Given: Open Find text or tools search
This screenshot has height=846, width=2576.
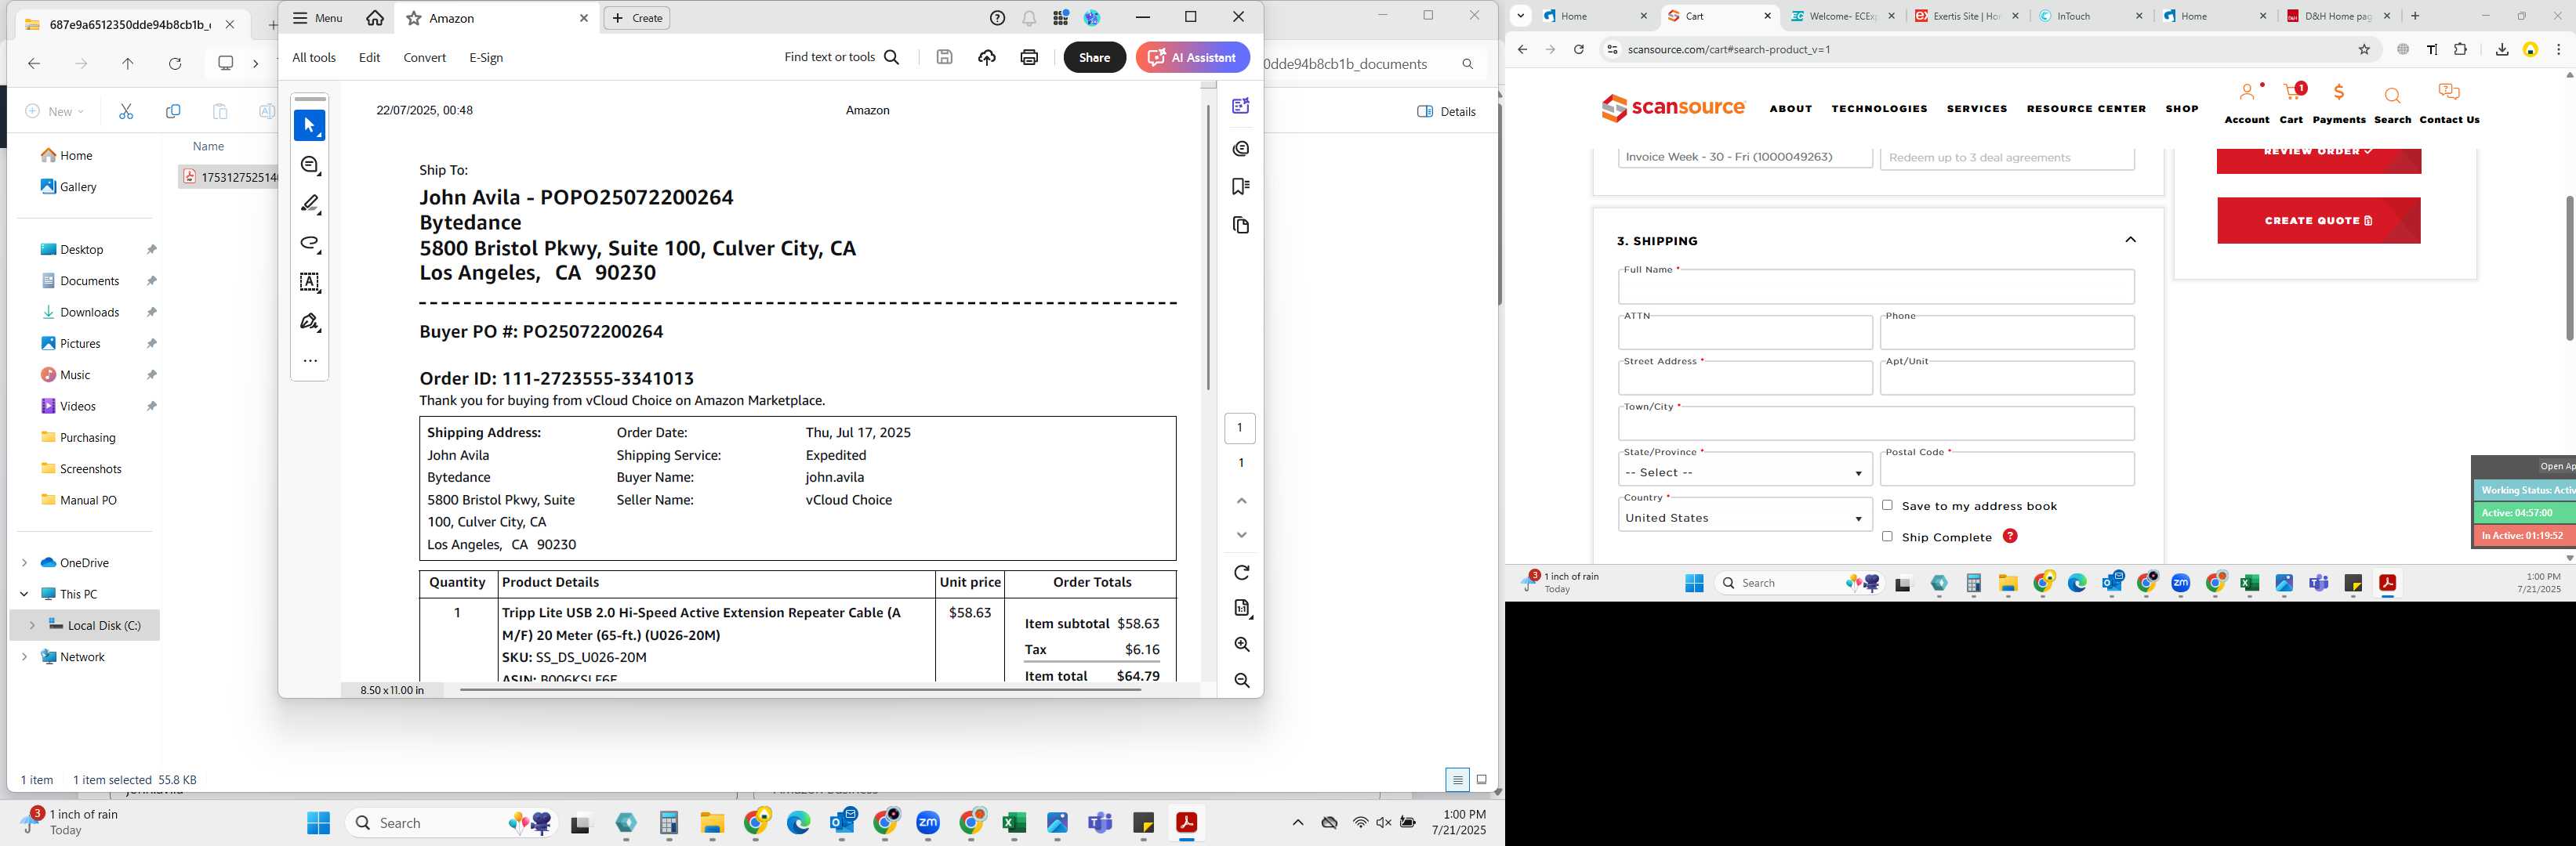Looking at the screenshot, I should click(x=842, y=57).
